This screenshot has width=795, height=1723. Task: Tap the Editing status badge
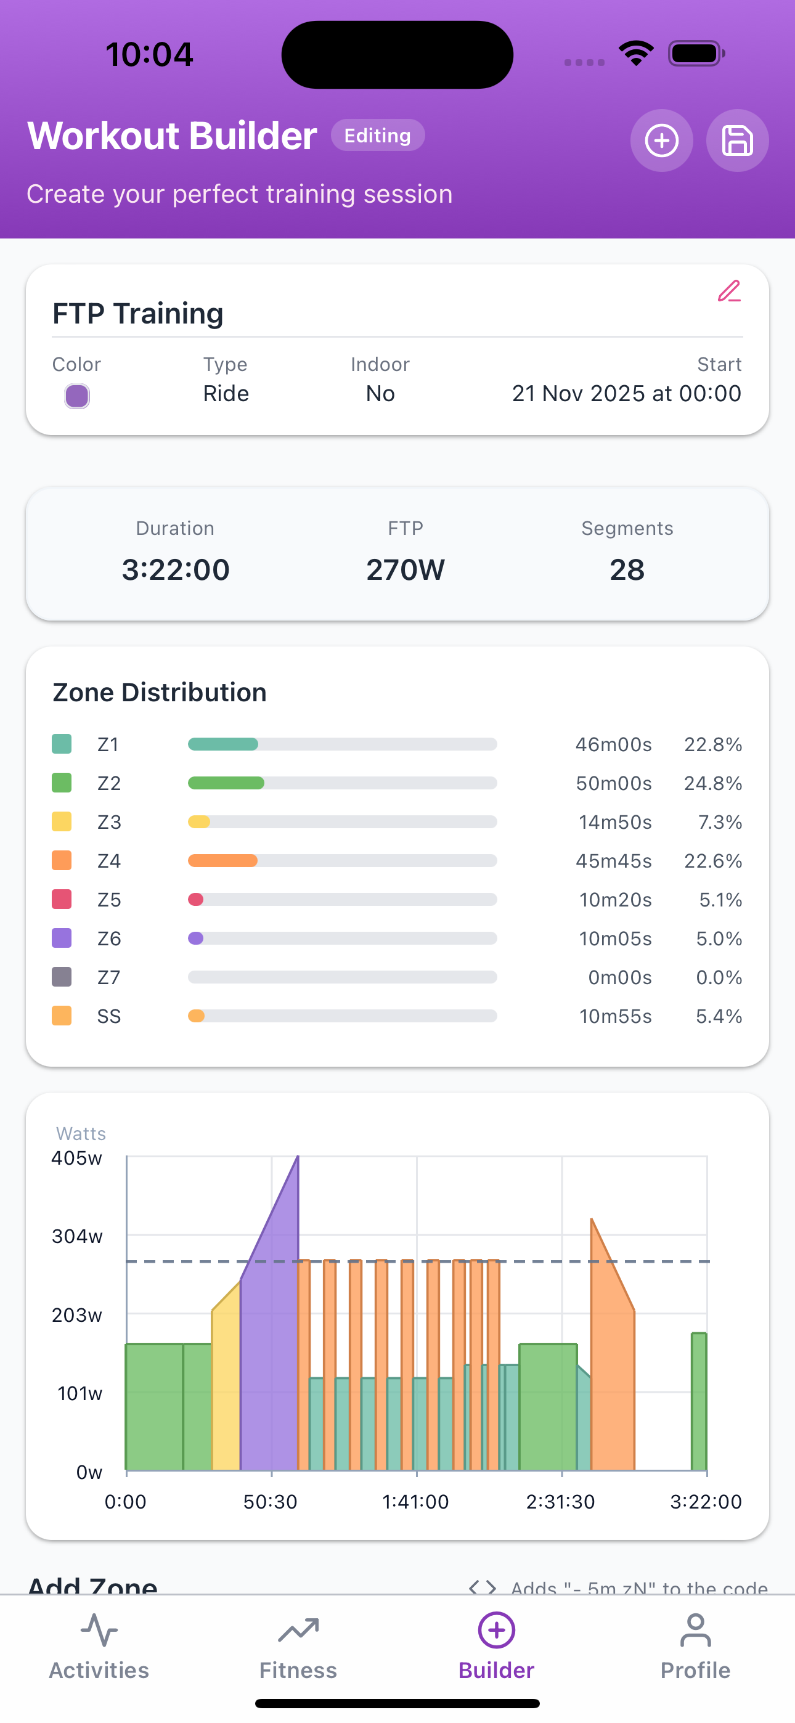pyautogui.click(x=377, y=136)
